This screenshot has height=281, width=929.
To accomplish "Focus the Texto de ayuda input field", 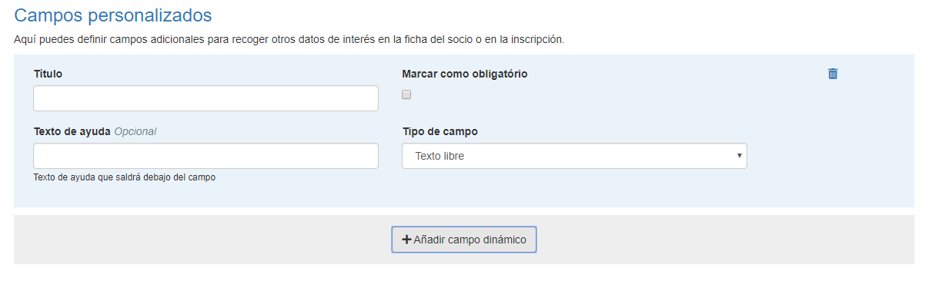I will [x=206, y=156].
